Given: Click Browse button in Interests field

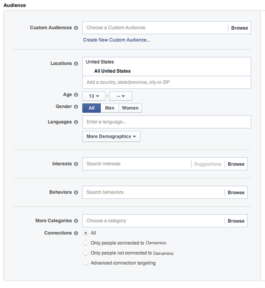Looking at the screenshot, I should [236, 164].
